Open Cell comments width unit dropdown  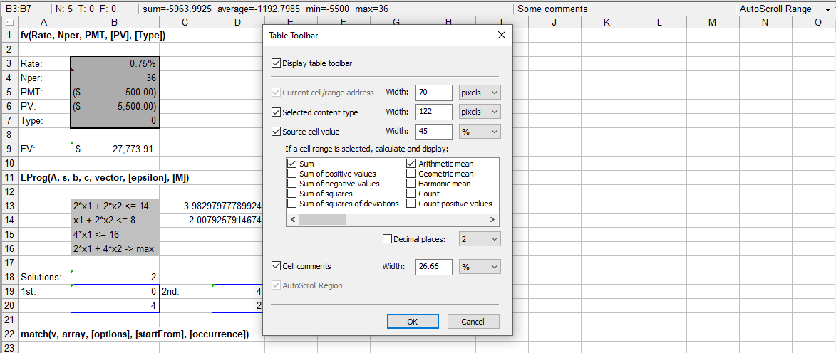[x=479, y=267]
